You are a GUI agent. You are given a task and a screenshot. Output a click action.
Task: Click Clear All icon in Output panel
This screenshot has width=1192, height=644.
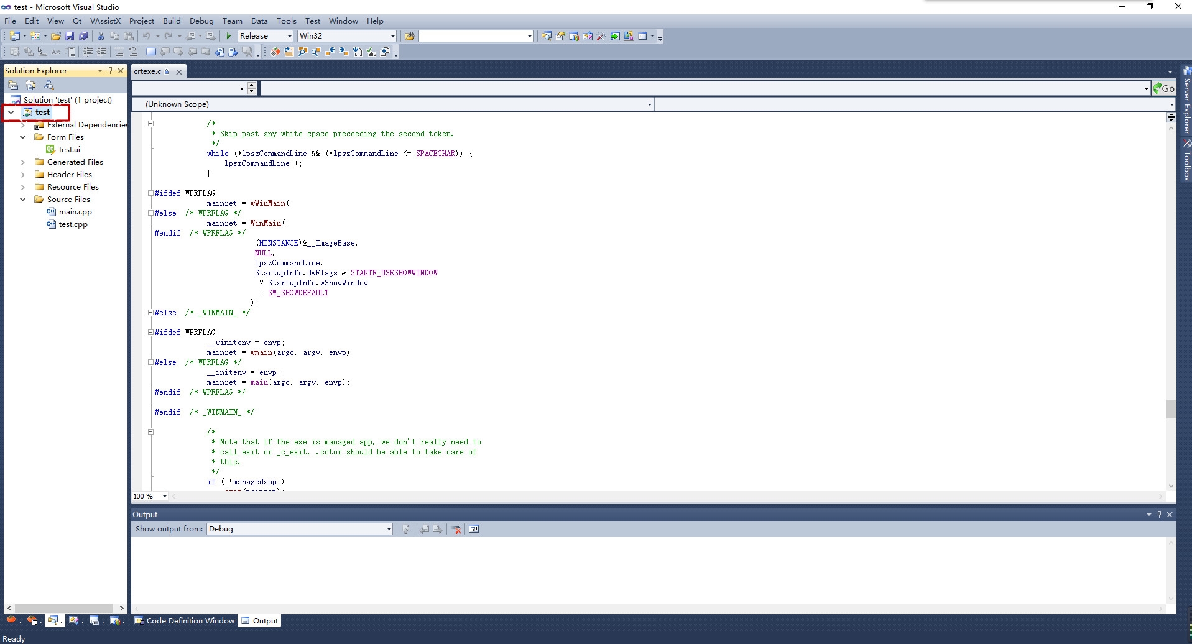456,529
